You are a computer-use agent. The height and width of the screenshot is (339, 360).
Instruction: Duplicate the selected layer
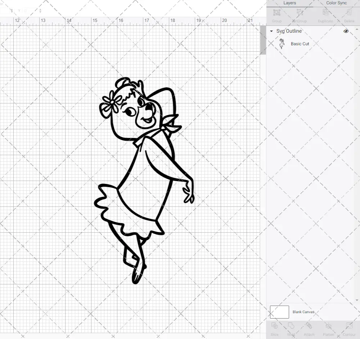click(325, 15)
